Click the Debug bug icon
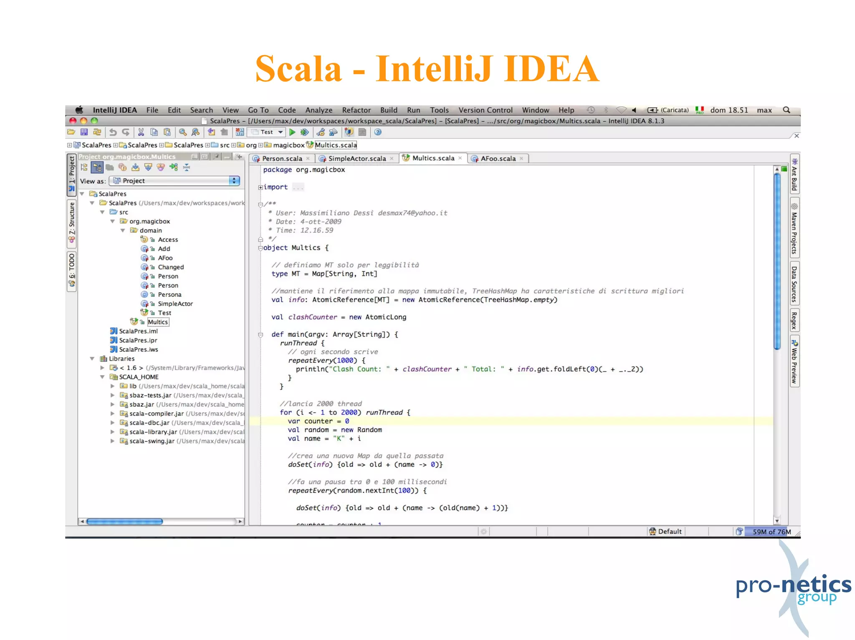The width and height of the screenshot is (855, 640). (x=305, y=132)
